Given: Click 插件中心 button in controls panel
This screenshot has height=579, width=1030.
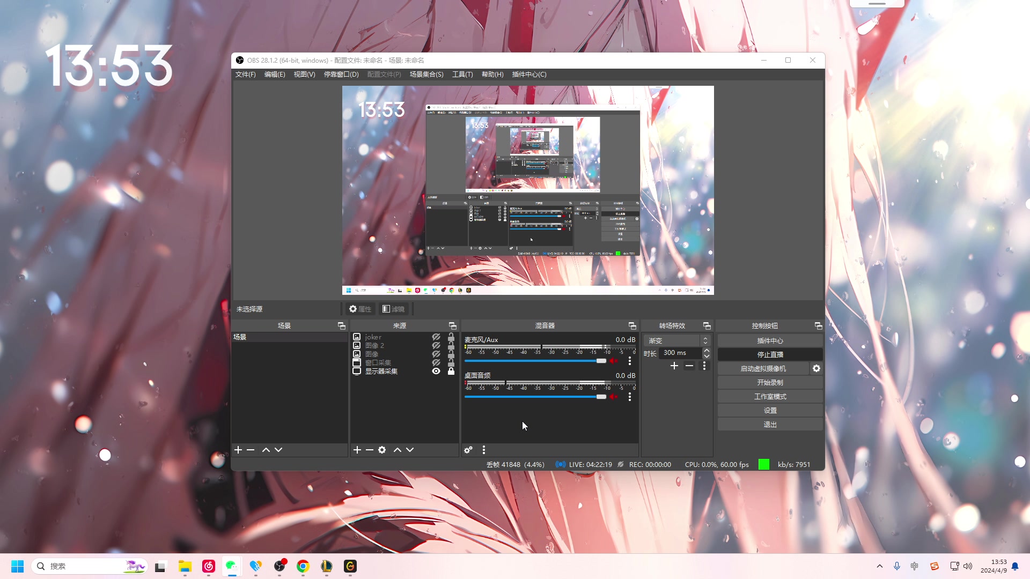Looking at the screenshot, I should (x=770, y=340).
